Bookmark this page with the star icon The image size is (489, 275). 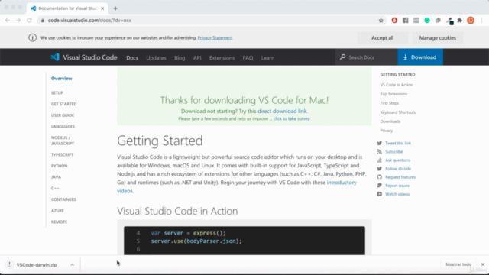click(x=381, y=21)
